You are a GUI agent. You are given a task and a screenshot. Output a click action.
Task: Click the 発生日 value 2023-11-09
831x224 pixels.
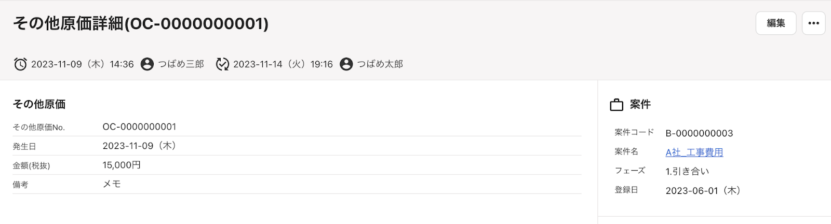[x=139, y=146]
